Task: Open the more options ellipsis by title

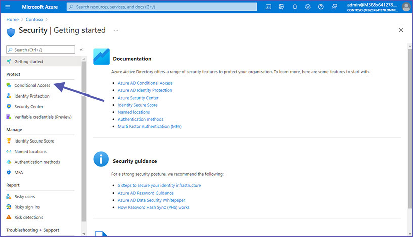Action: point(116,30)
